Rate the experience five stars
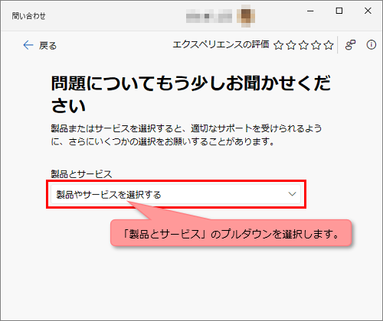Screen dimensions: 383x321 pyautogui.click(x=329, y=45)
